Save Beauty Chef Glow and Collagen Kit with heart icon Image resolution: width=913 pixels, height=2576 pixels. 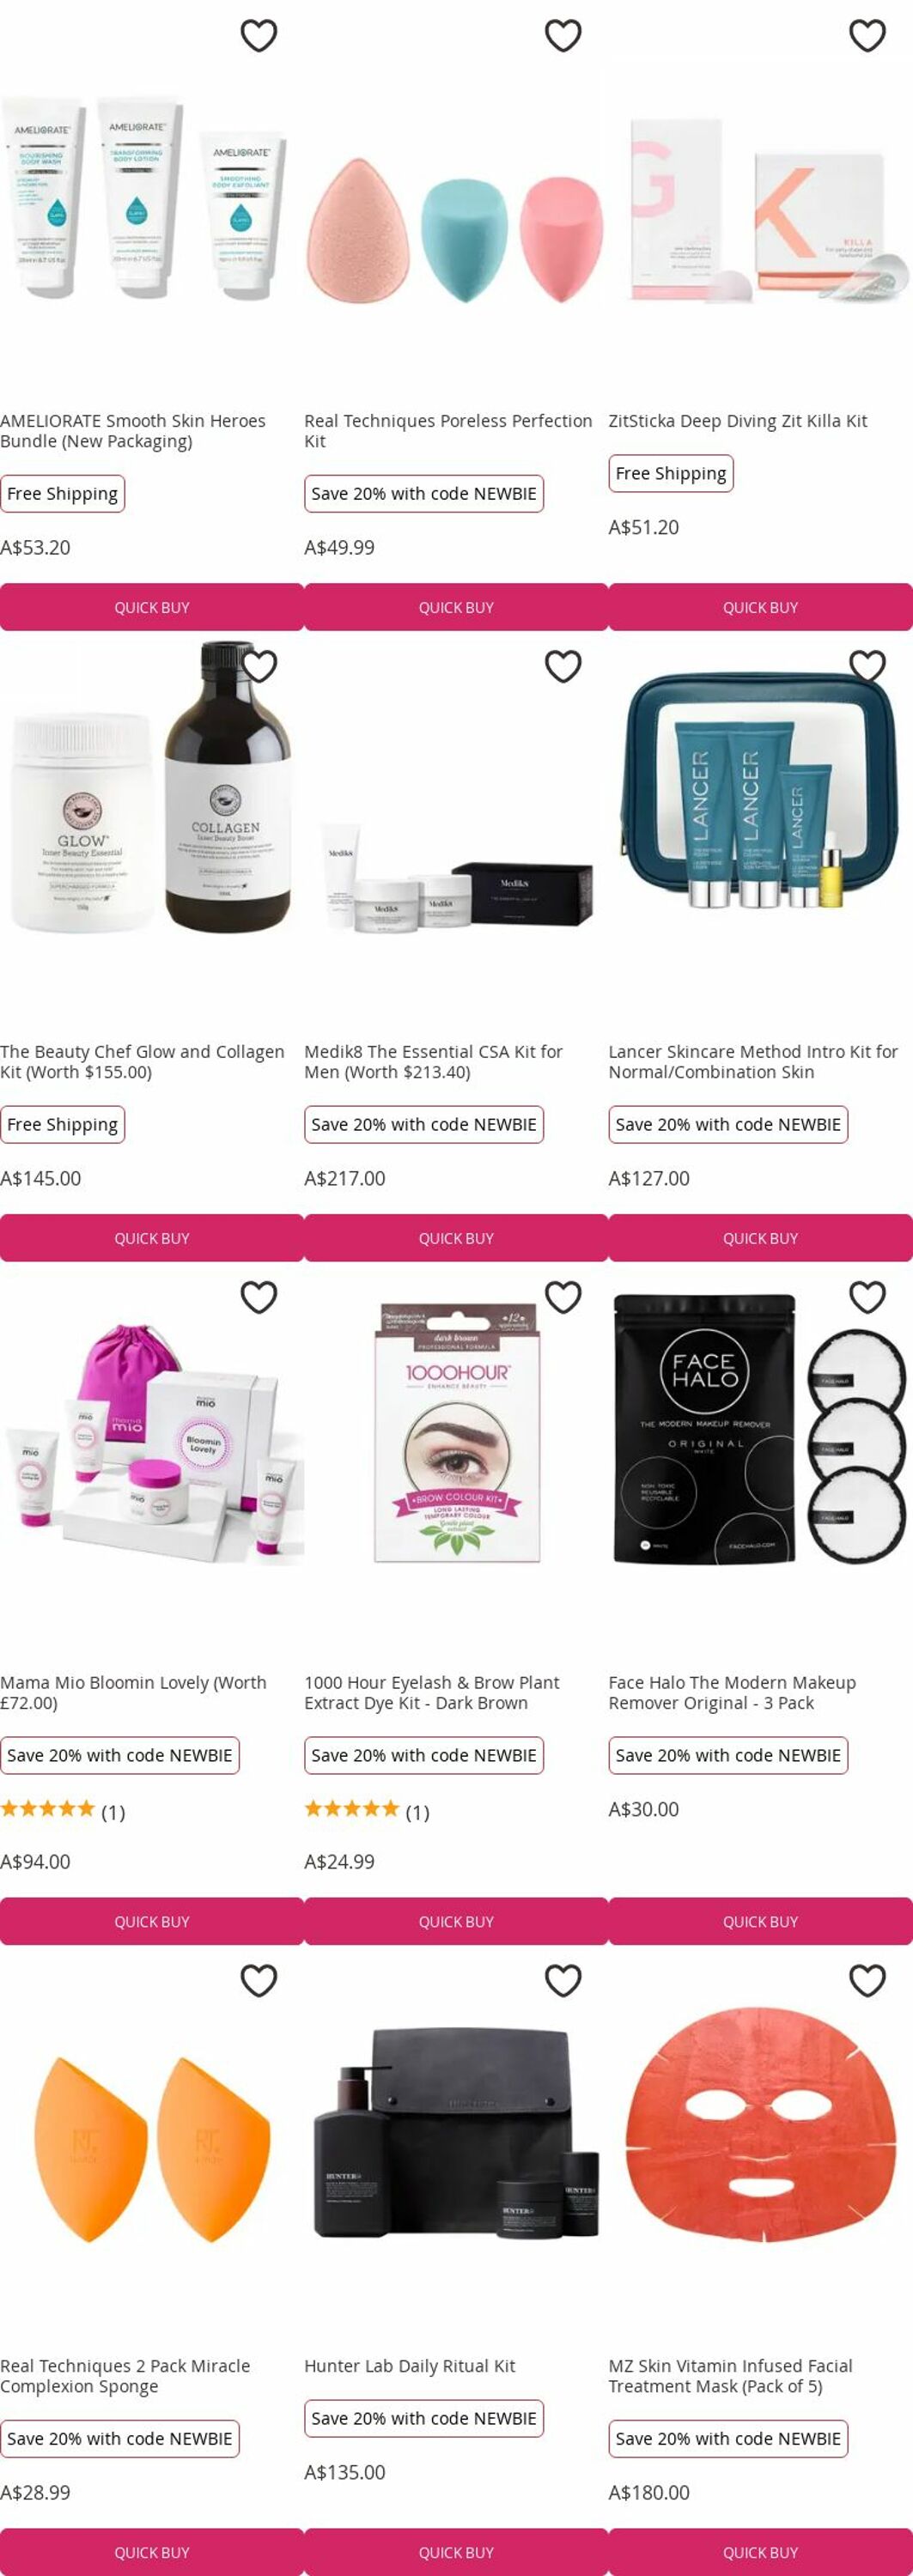(259, 666)
